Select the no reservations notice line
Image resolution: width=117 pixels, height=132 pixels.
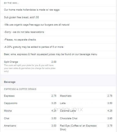24,32
